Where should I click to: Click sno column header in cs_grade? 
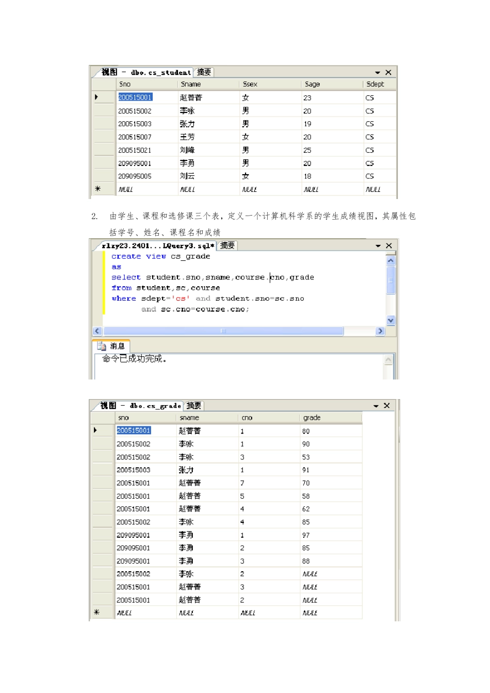coord(145,418)
